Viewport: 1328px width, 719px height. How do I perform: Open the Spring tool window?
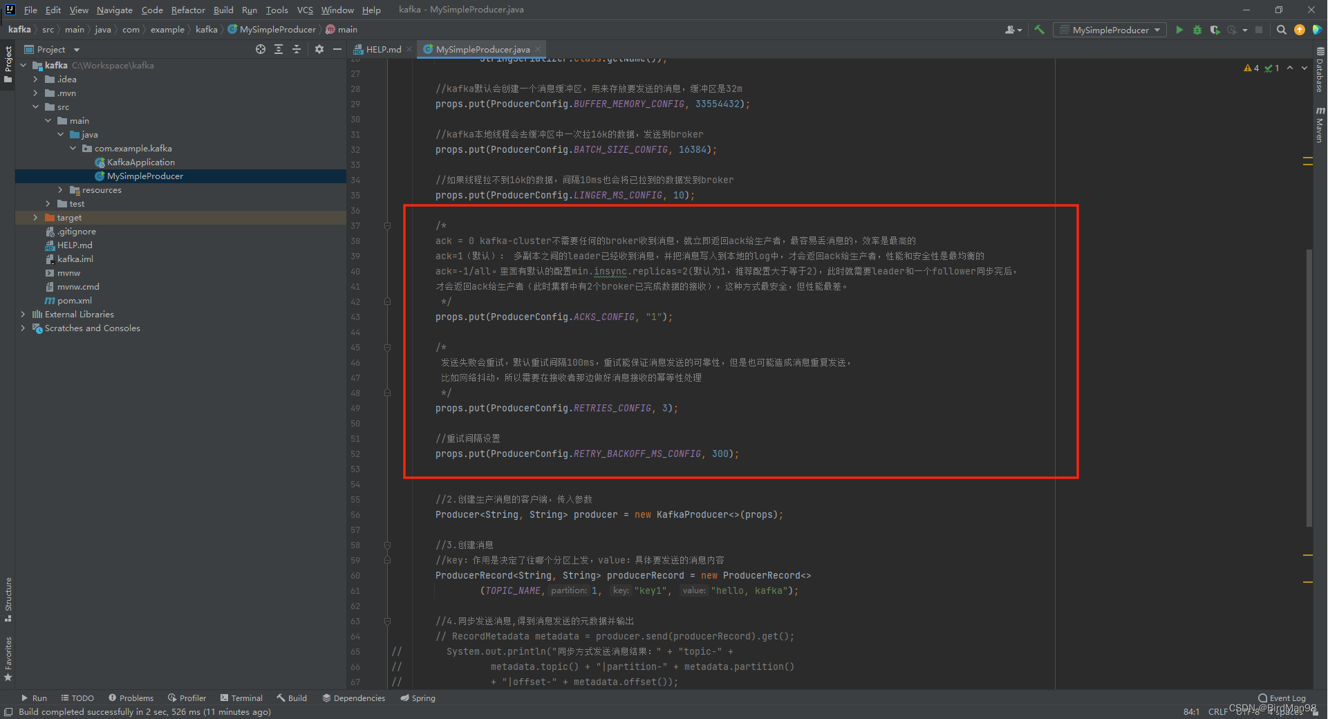[418, 698]
